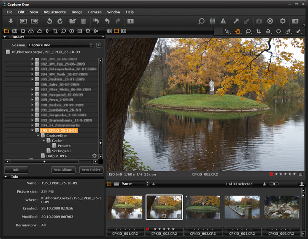Select the Zoom cursor tool
This screenshot has width=308, height=239.
pyautogui.click(x=248, y=31)
